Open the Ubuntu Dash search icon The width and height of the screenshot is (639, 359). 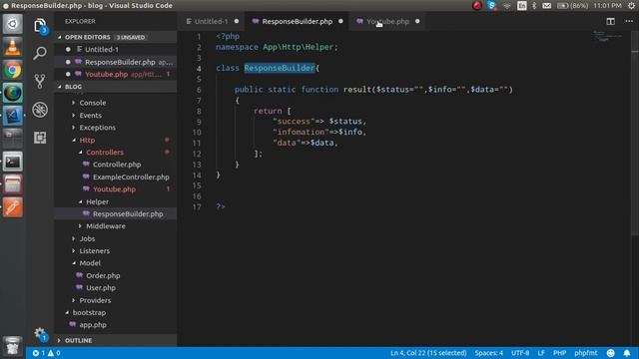point(13,24)
